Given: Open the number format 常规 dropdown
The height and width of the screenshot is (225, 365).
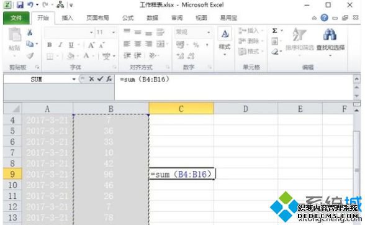Looking at the screenshot, I should 209,32.
